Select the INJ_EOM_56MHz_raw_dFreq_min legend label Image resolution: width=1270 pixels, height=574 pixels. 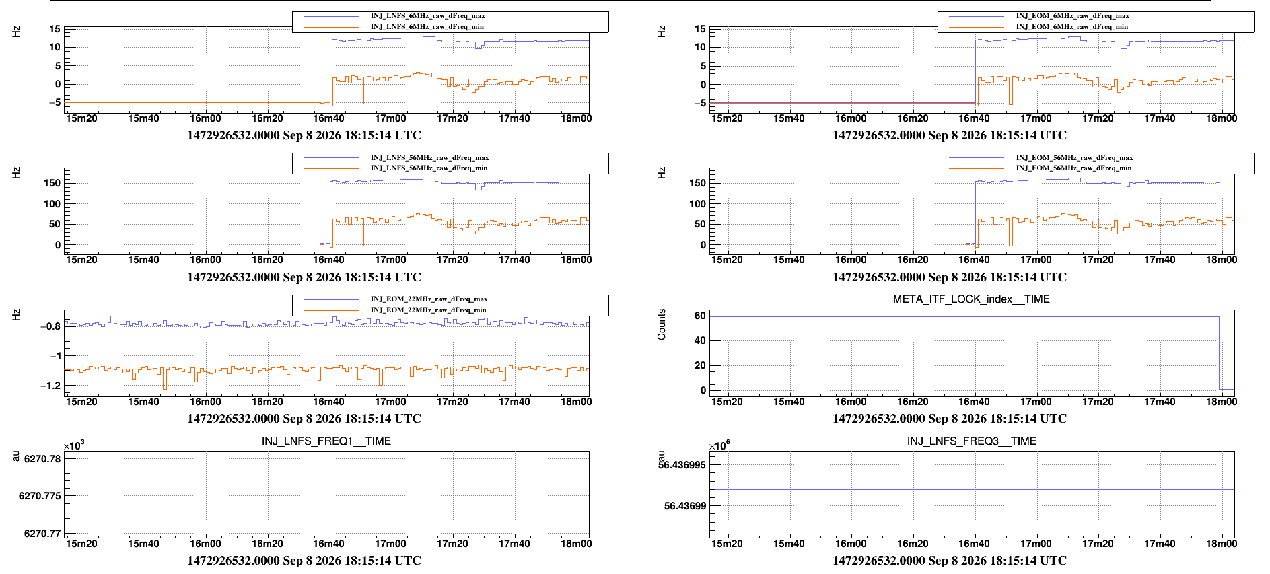click(1073, 168)
